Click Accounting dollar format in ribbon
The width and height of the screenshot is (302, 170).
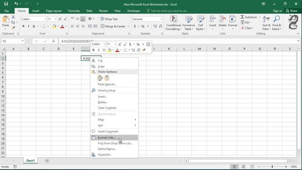pyautogui.click(x=135, y=26)
